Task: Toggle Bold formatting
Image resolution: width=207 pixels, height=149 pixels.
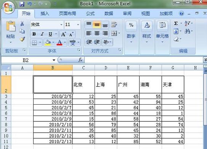Action: tap(34, 34)
